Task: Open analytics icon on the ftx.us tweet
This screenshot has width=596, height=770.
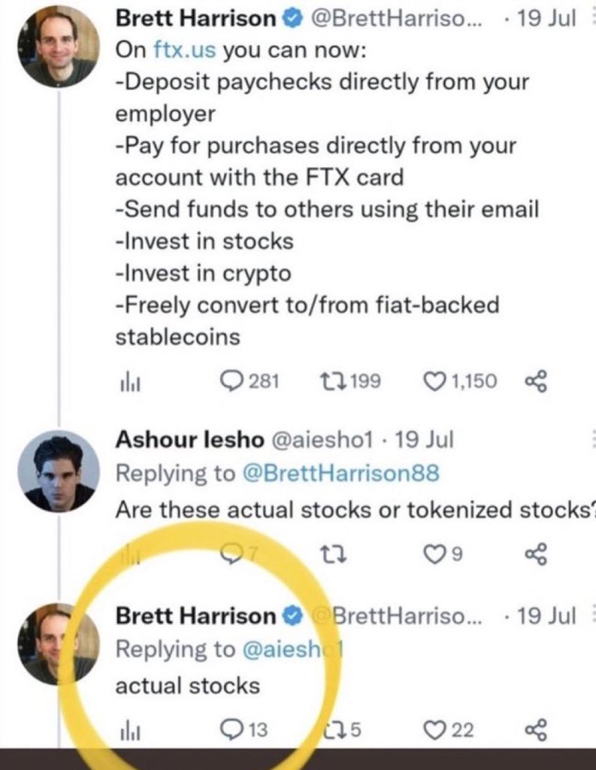Action: click(x=126, y=382)
